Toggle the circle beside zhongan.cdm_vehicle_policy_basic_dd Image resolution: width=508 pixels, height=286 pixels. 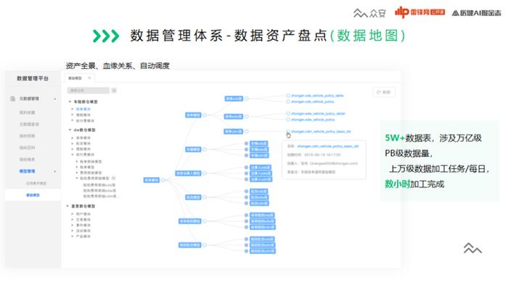(x=287, y=131)
